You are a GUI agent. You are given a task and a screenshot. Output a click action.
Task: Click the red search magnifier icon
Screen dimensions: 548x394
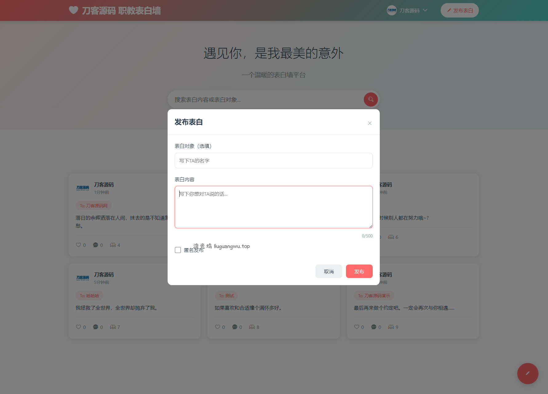pos(371,99)
